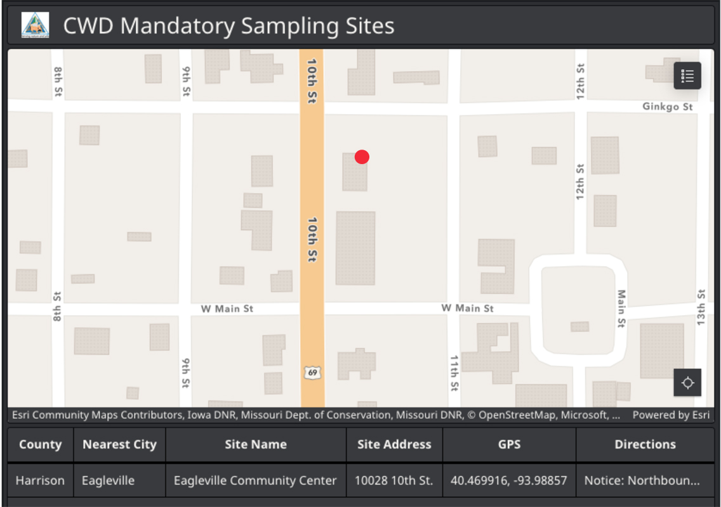Screen dimensions: 721x507
Task: Click the Eagleville nearest city cell
Action: [108, 480]
